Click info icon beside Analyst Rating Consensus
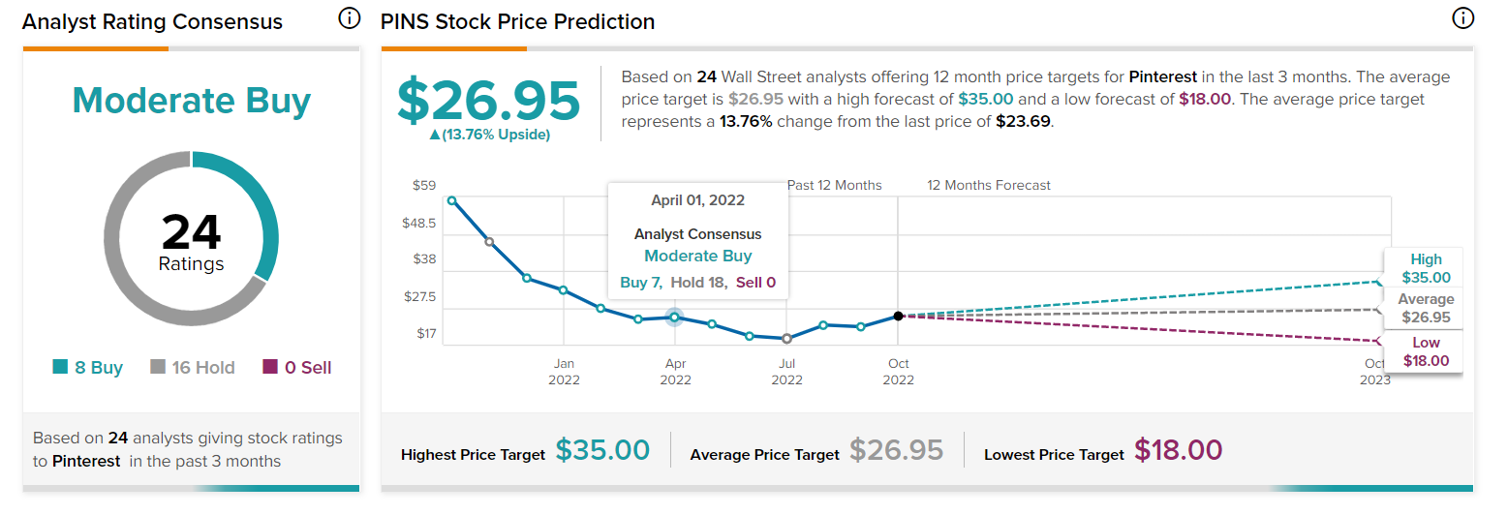 click(x=349, y=19)
